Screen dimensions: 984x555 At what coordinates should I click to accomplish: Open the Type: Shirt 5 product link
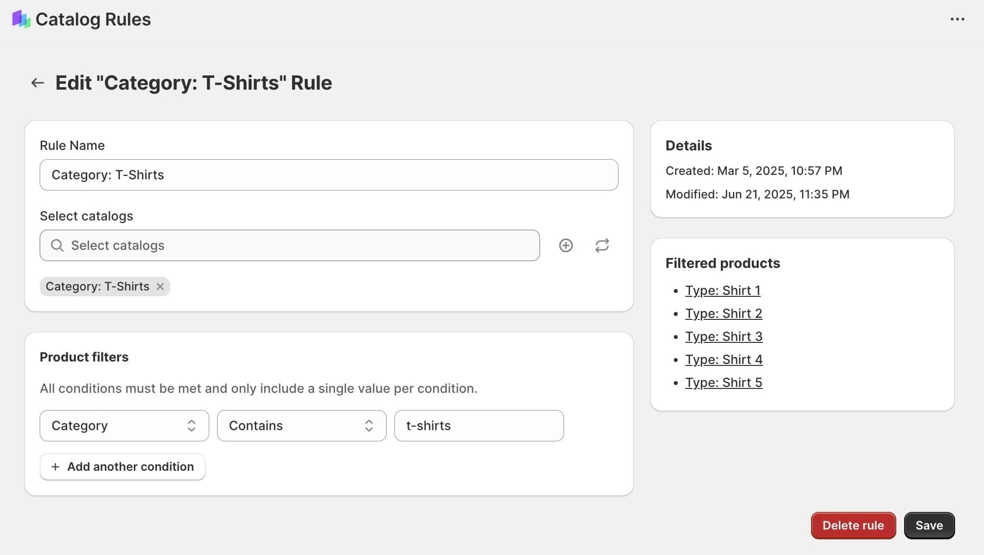point(723,383)
